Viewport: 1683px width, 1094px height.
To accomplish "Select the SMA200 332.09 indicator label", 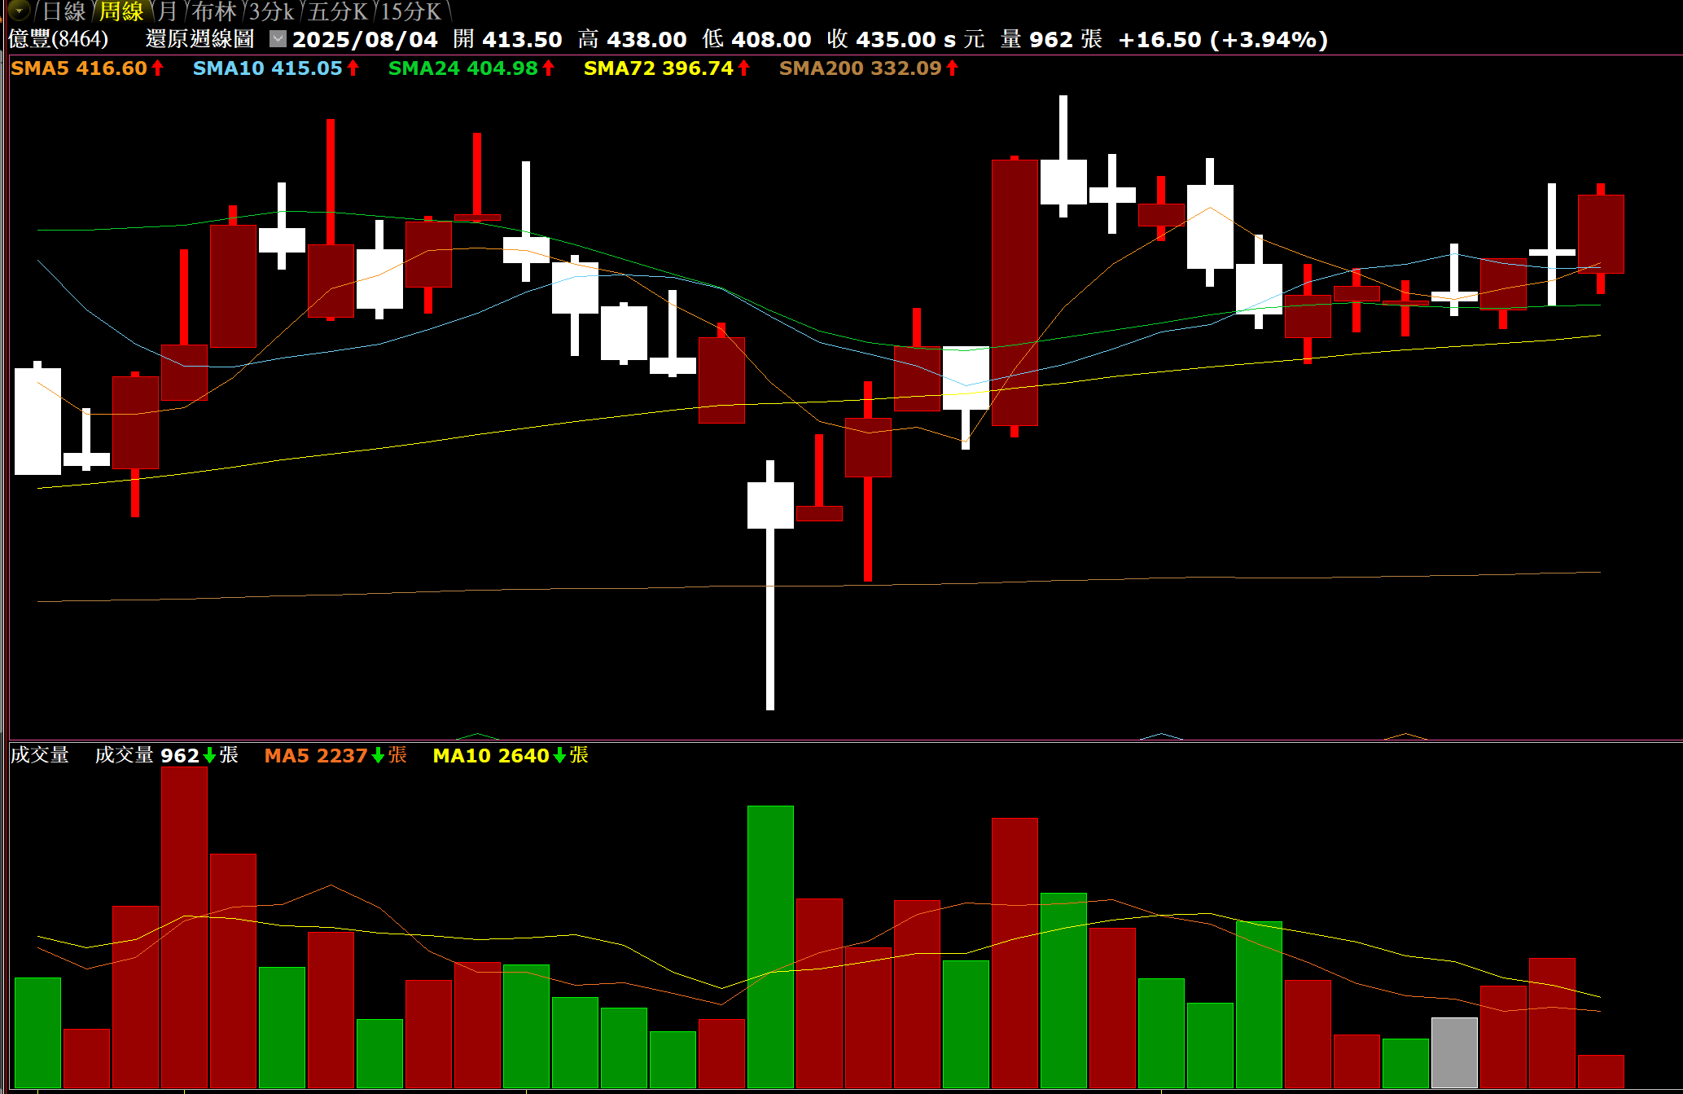I will [x=860, y=68].
